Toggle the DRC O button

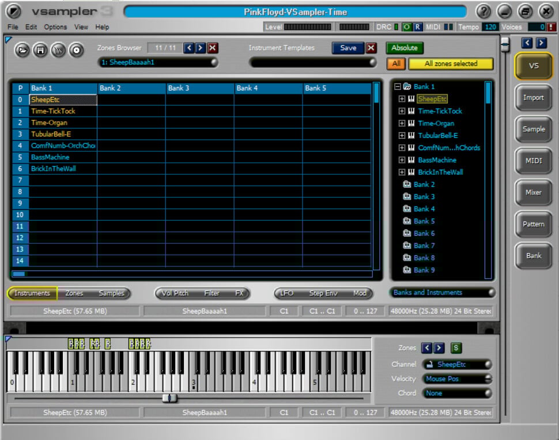[406, 27]
